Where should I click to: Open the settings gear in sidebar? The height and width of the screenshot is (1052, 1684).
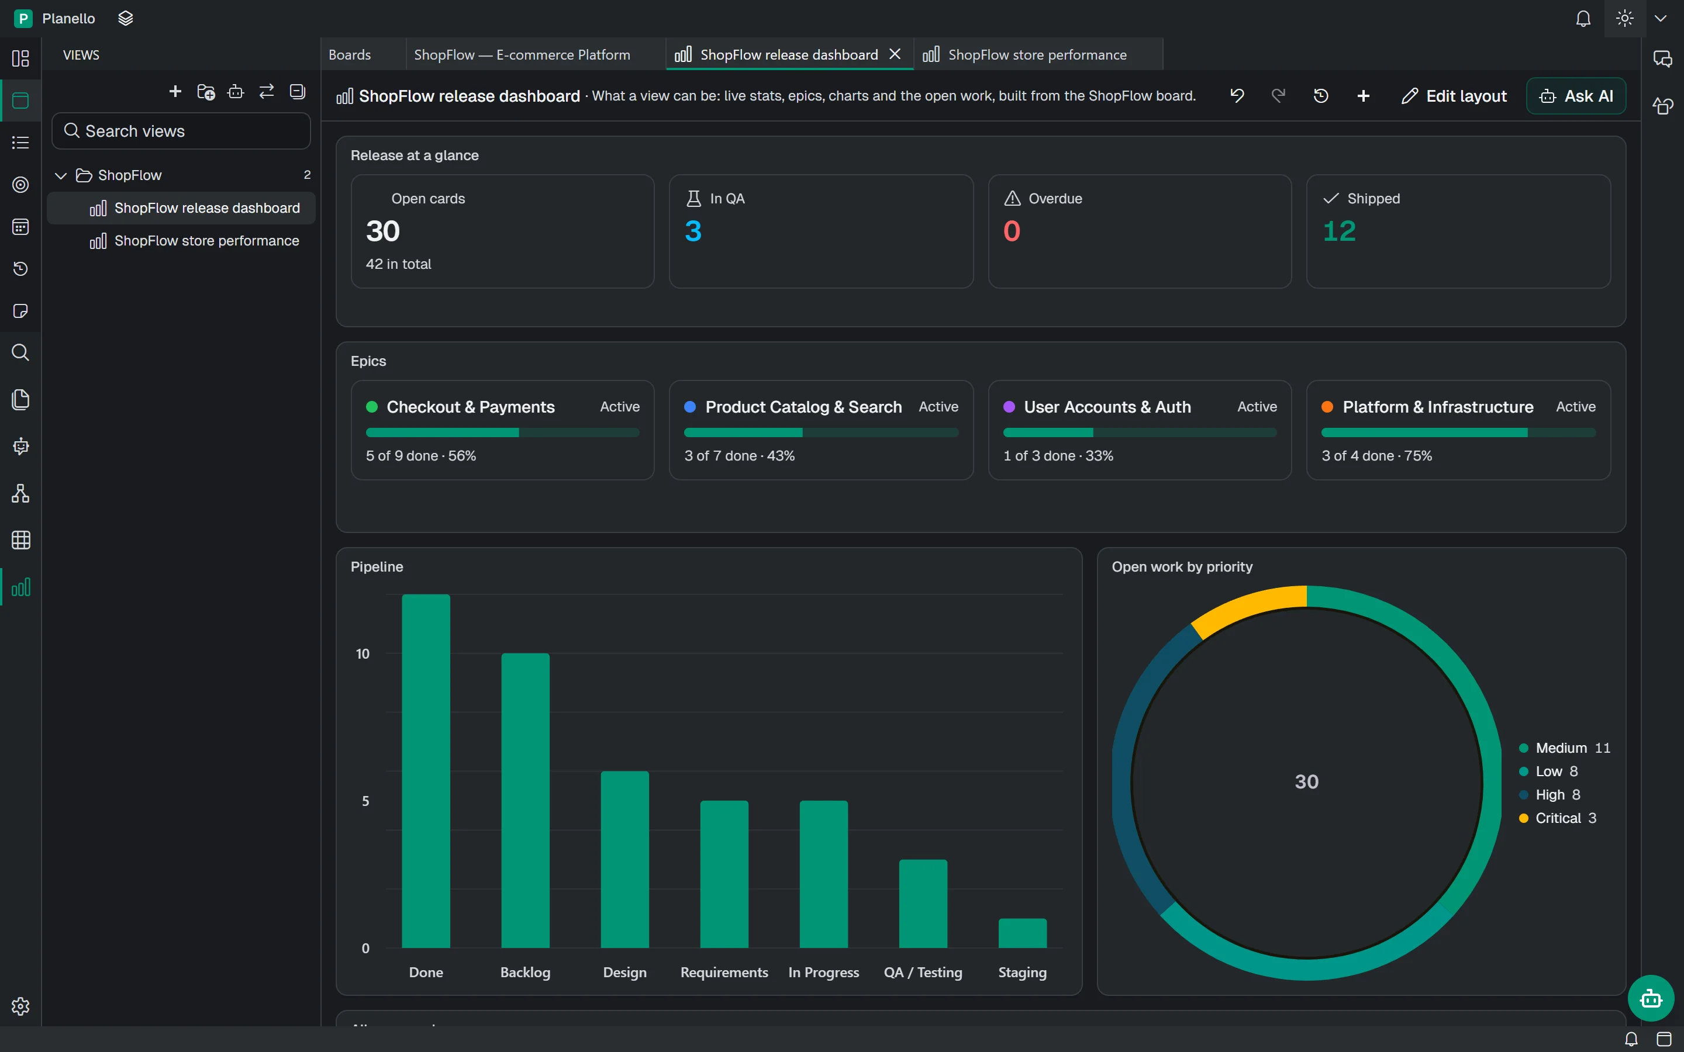coord(21,1006)
